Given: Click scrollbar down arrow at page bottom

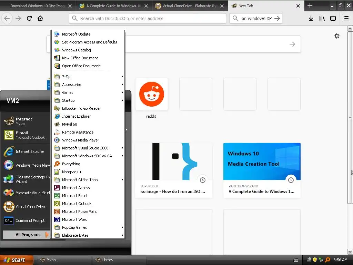Looking at the screenshot, I should [x=350, y=252].
